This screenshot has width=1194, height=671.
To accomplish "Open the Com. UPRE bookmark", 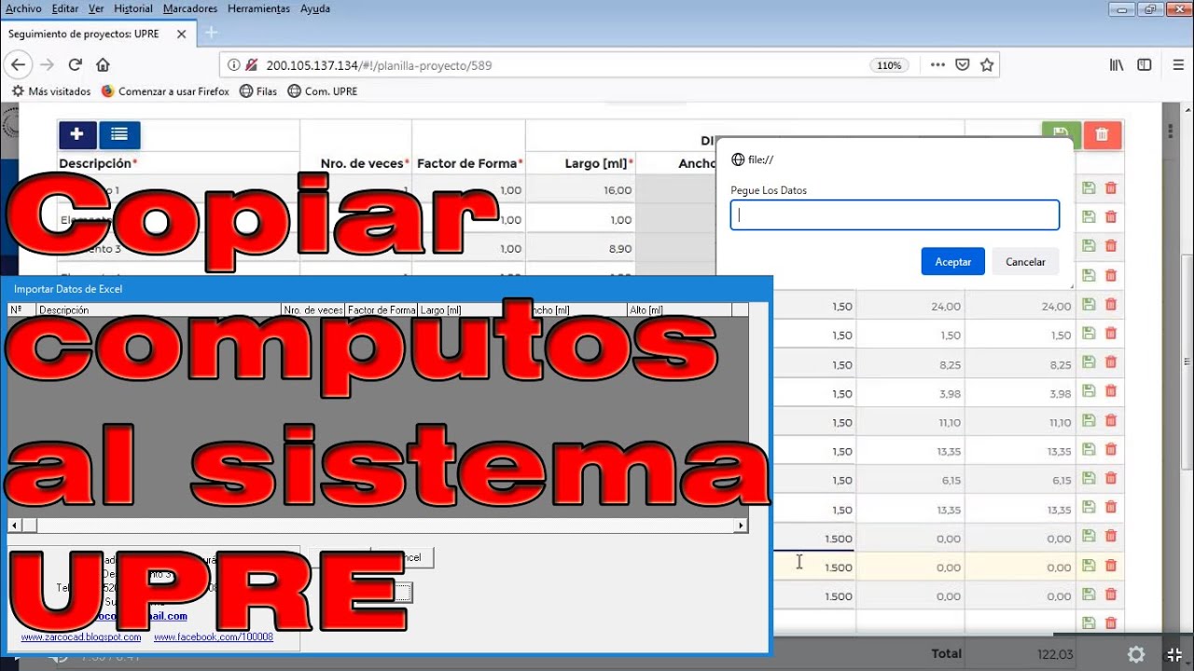I will [x=322, y=91].
